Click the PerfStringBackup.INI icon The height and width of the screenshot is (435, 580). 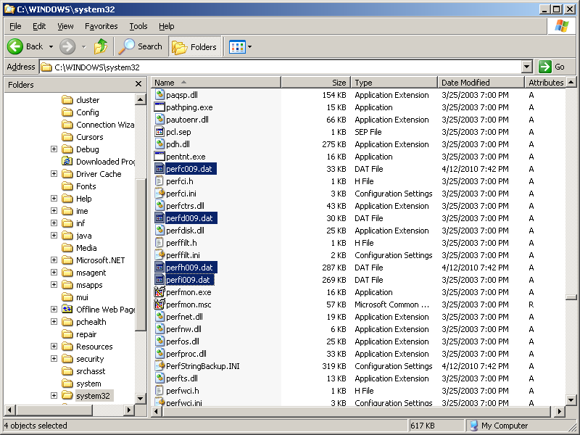[159, 366]
